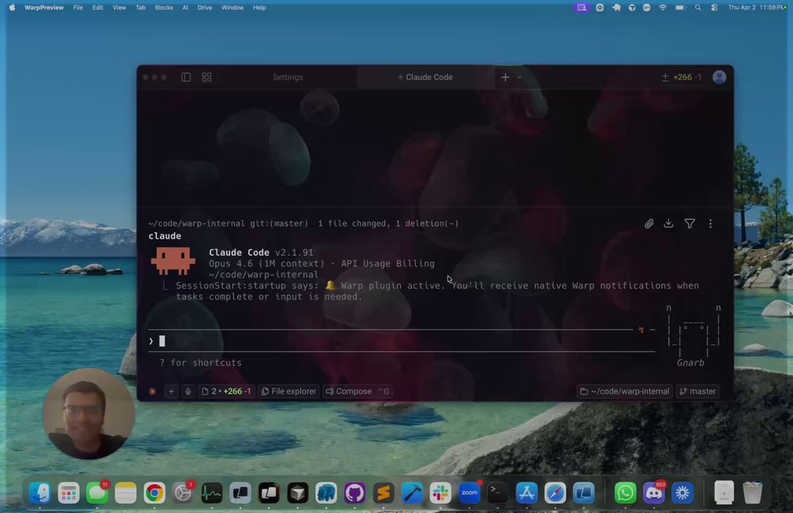Open Trash from the Dock
This screenshot has height=513, width=793.
tap(752, 492)
